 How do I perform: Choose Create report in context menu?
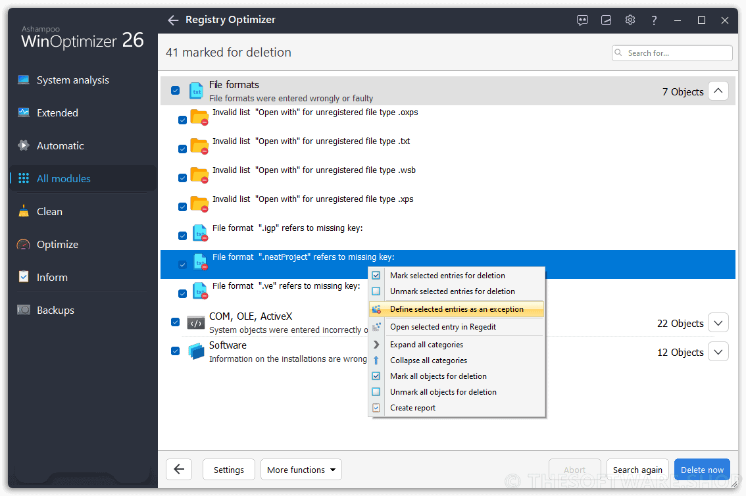click(457, 408)
